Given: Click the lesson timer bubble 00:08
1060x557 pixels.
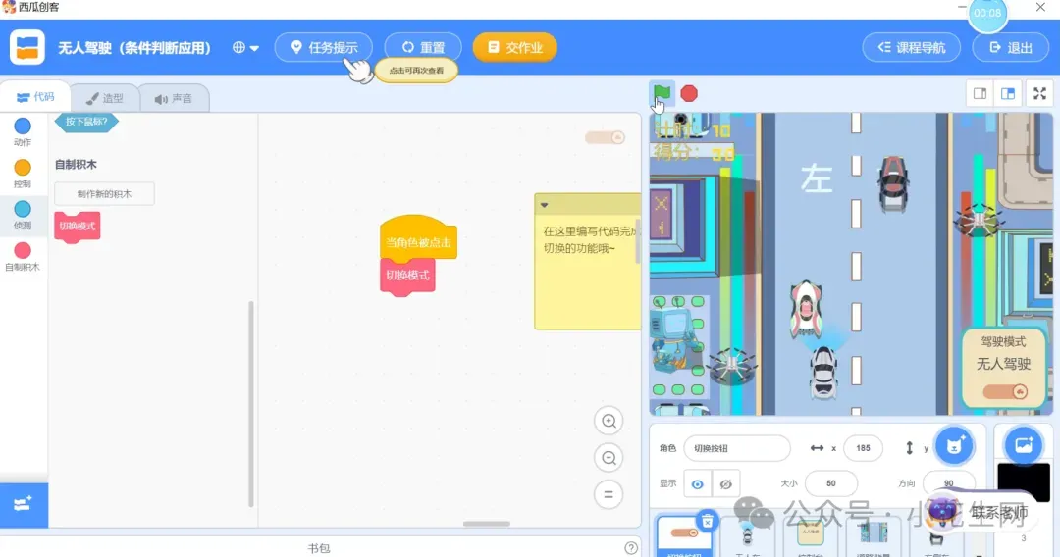Looking at the screenshot, I should (987, 13).
